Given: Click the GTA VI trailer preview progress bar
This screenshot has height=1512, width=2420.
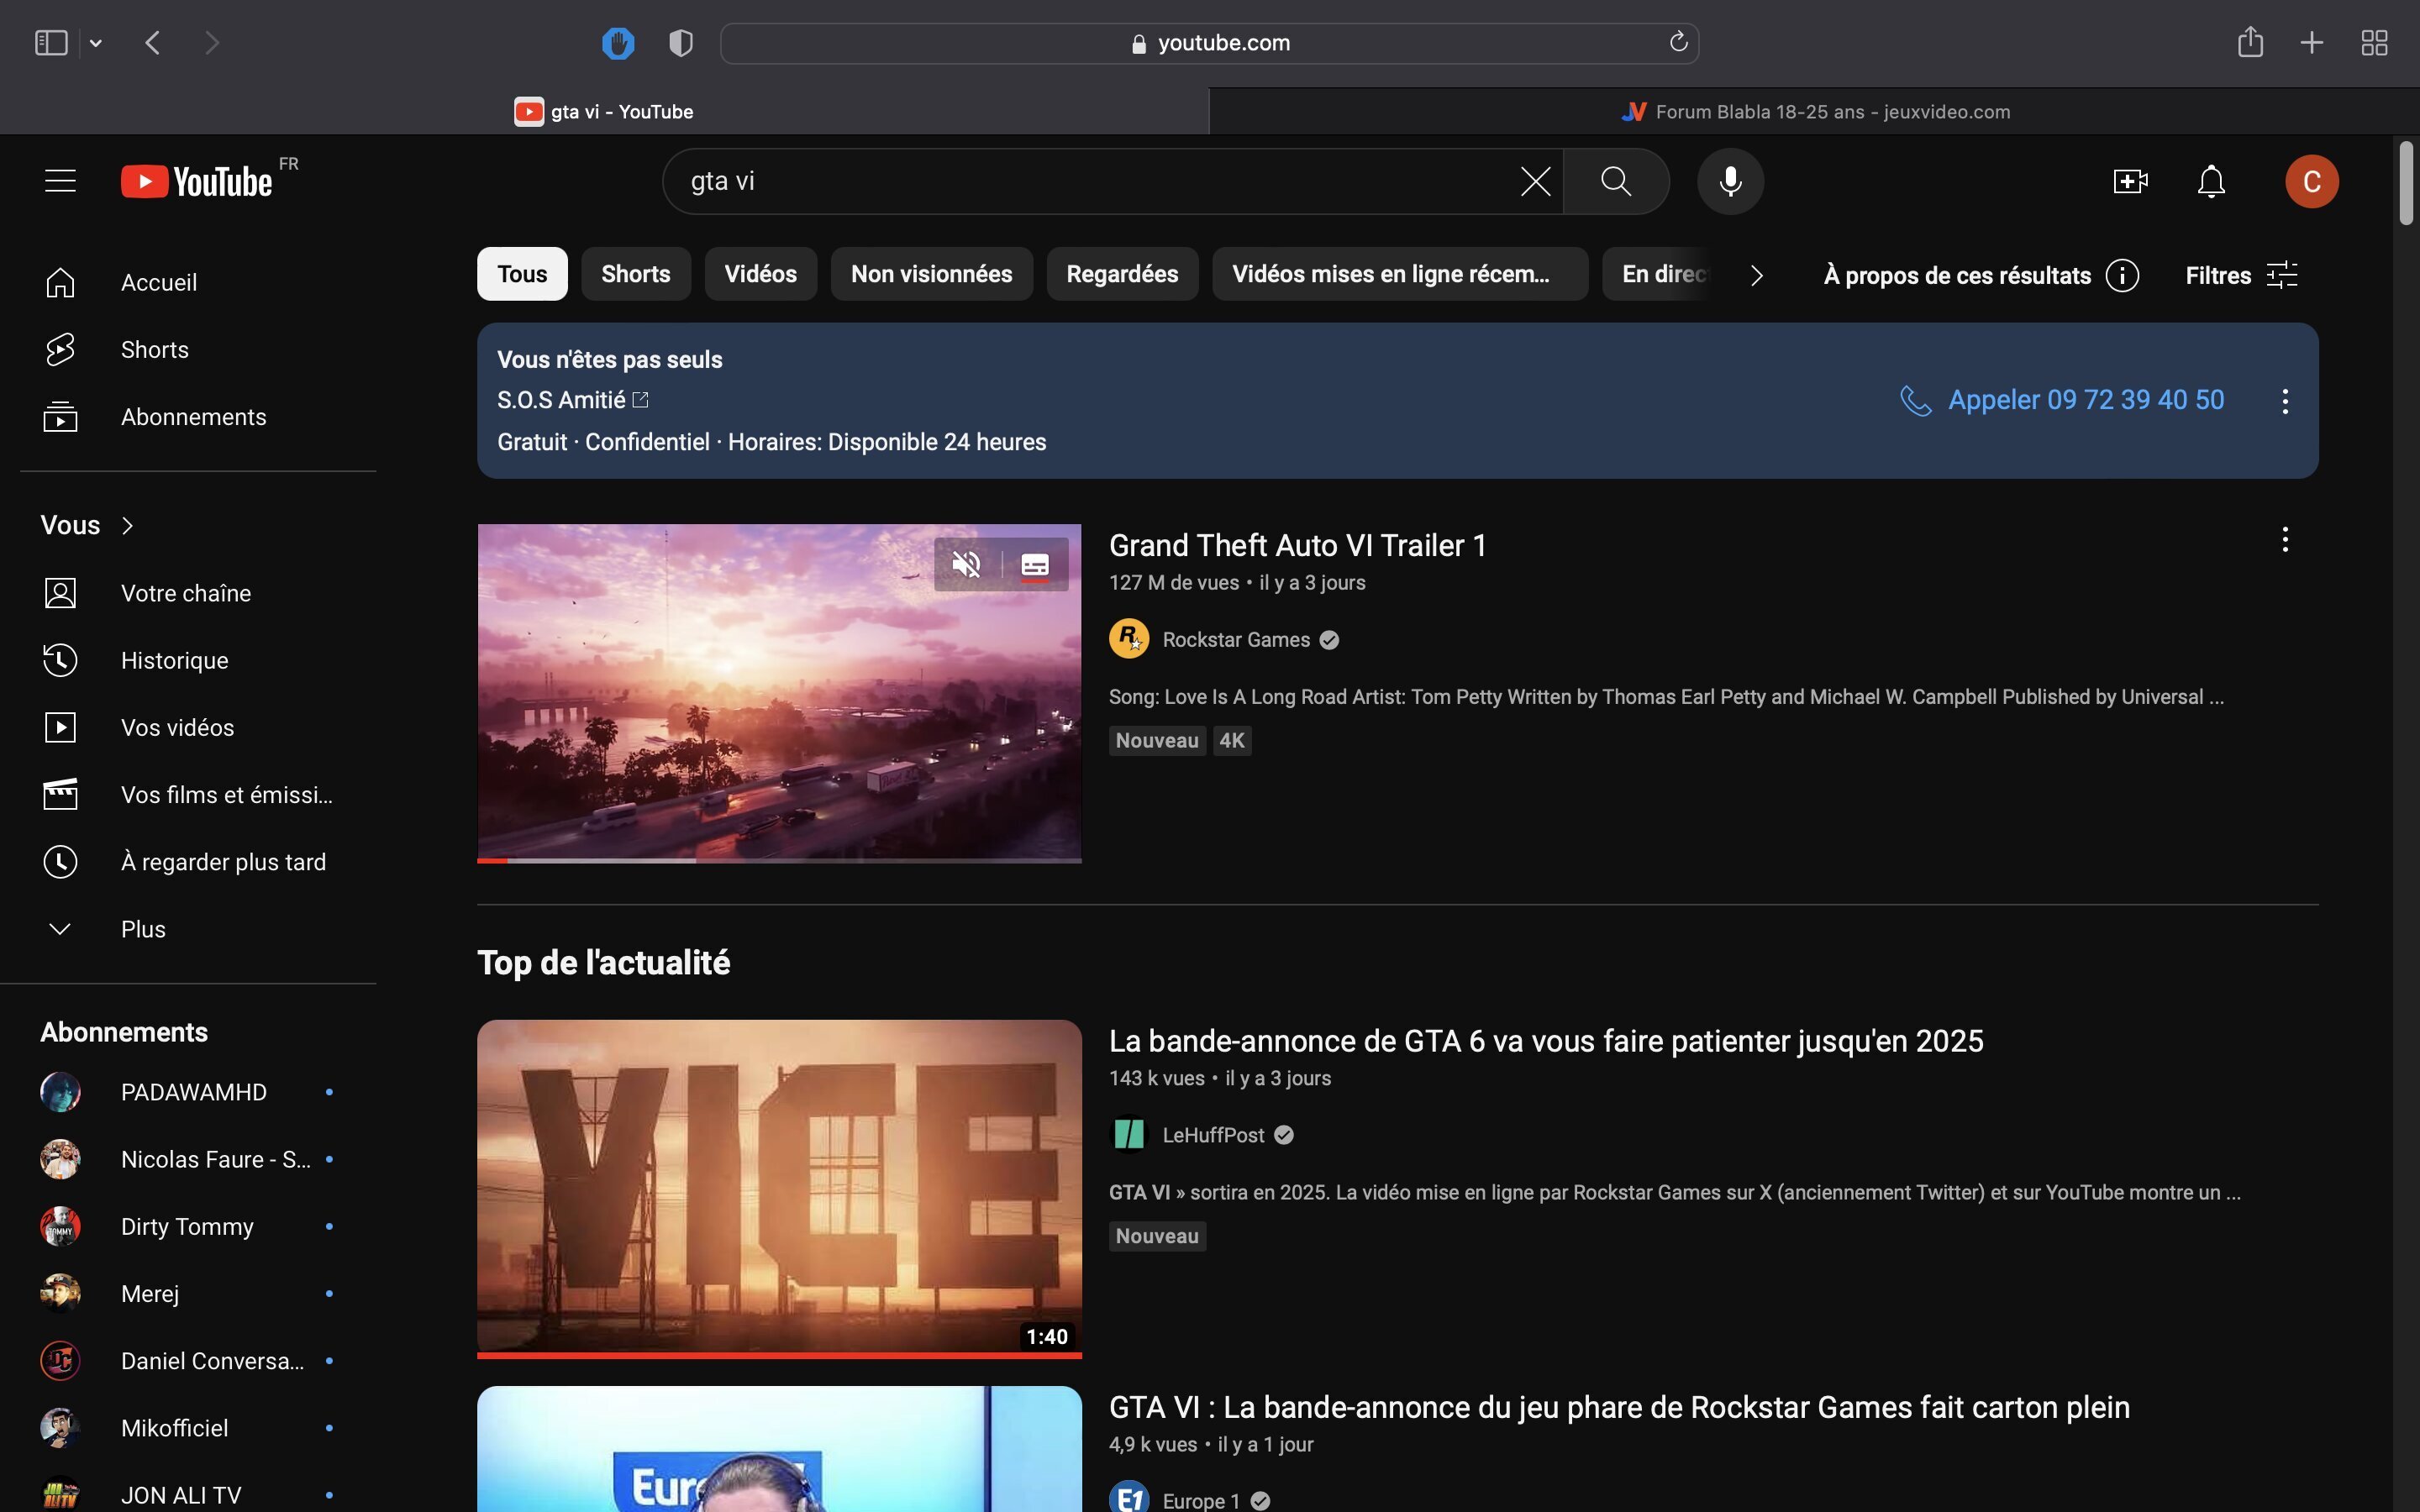Looking at the screenshot, I should click(x=779, y=859).
